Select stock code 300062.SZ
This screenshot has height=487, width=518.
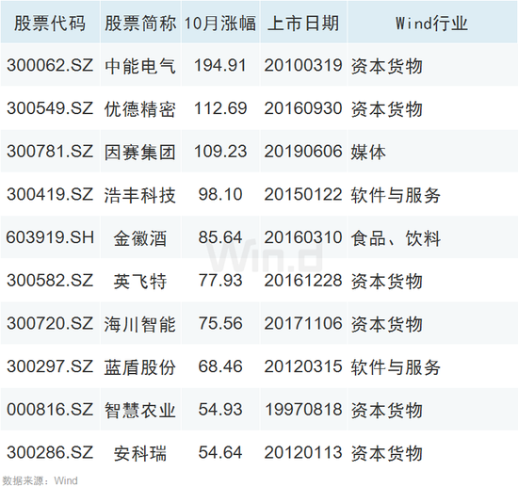(50, 65)
